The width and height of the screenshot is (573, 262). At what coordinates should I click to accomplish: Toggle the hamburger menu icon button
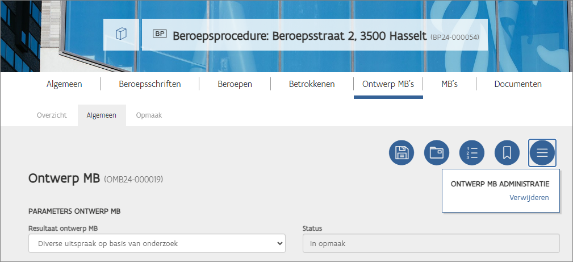(x=542, y=152)
